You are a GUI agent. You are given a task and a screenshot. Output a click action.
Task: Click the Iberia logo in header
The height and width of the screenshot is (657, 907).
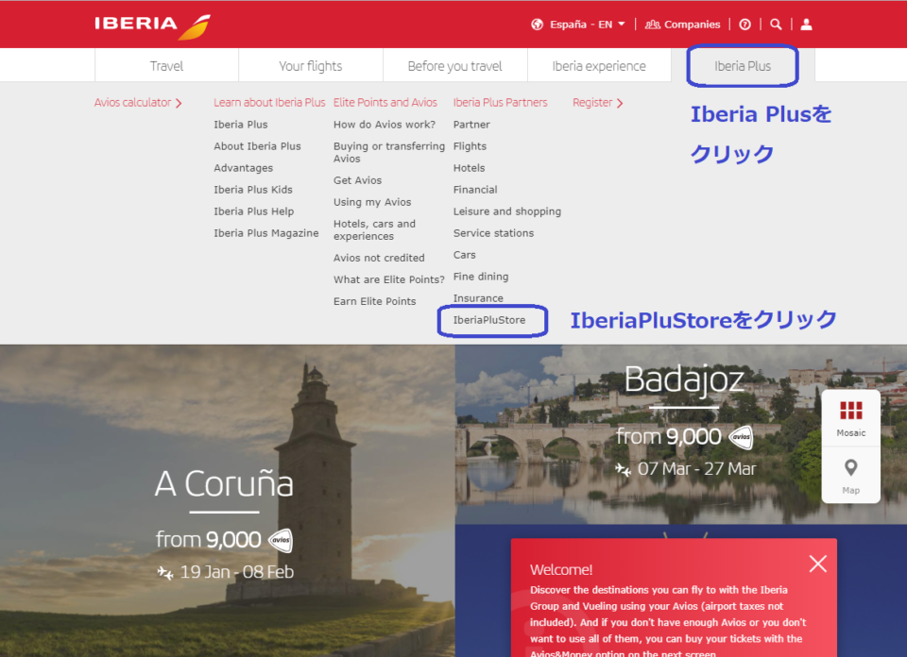(x=151, y=25)
